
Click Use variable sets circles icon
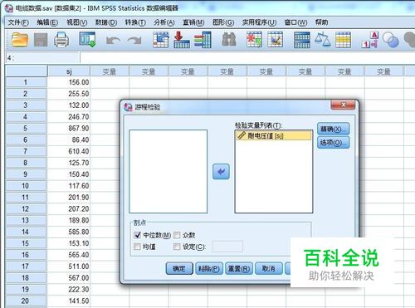390,40
